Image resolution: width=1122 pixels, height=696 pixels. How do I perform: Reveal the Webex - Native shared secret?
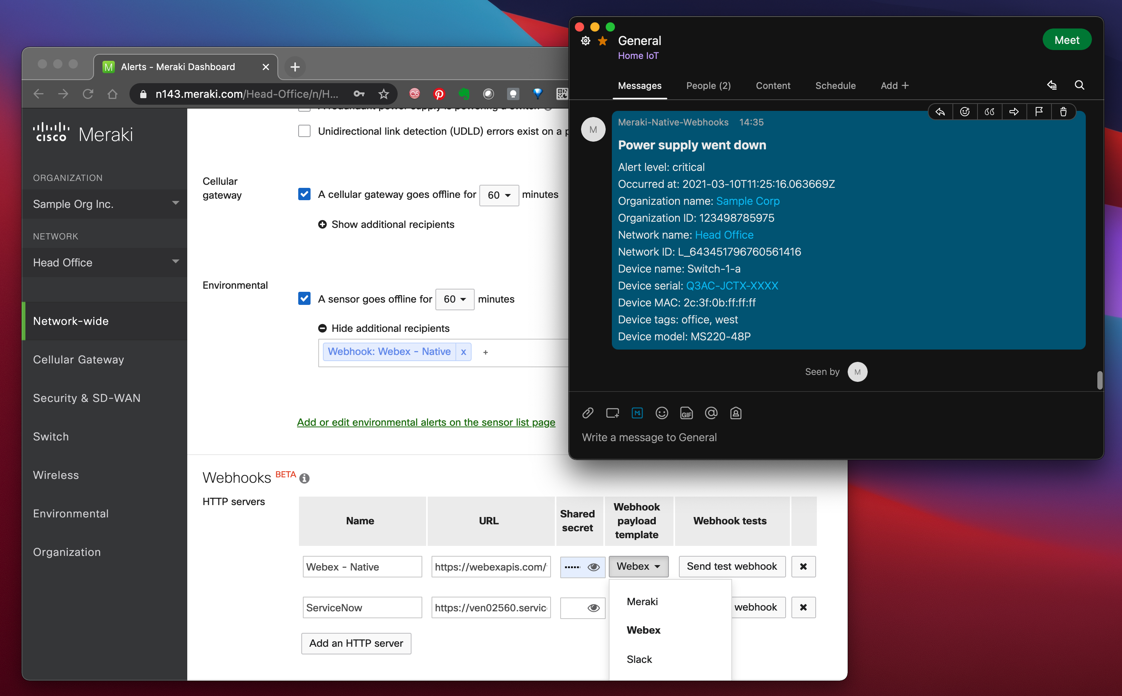(593, 567)
